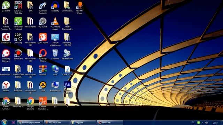Click the Панель управления desktop icon
The height and width of the screenshot is (125, 223).
pos(55,40)
